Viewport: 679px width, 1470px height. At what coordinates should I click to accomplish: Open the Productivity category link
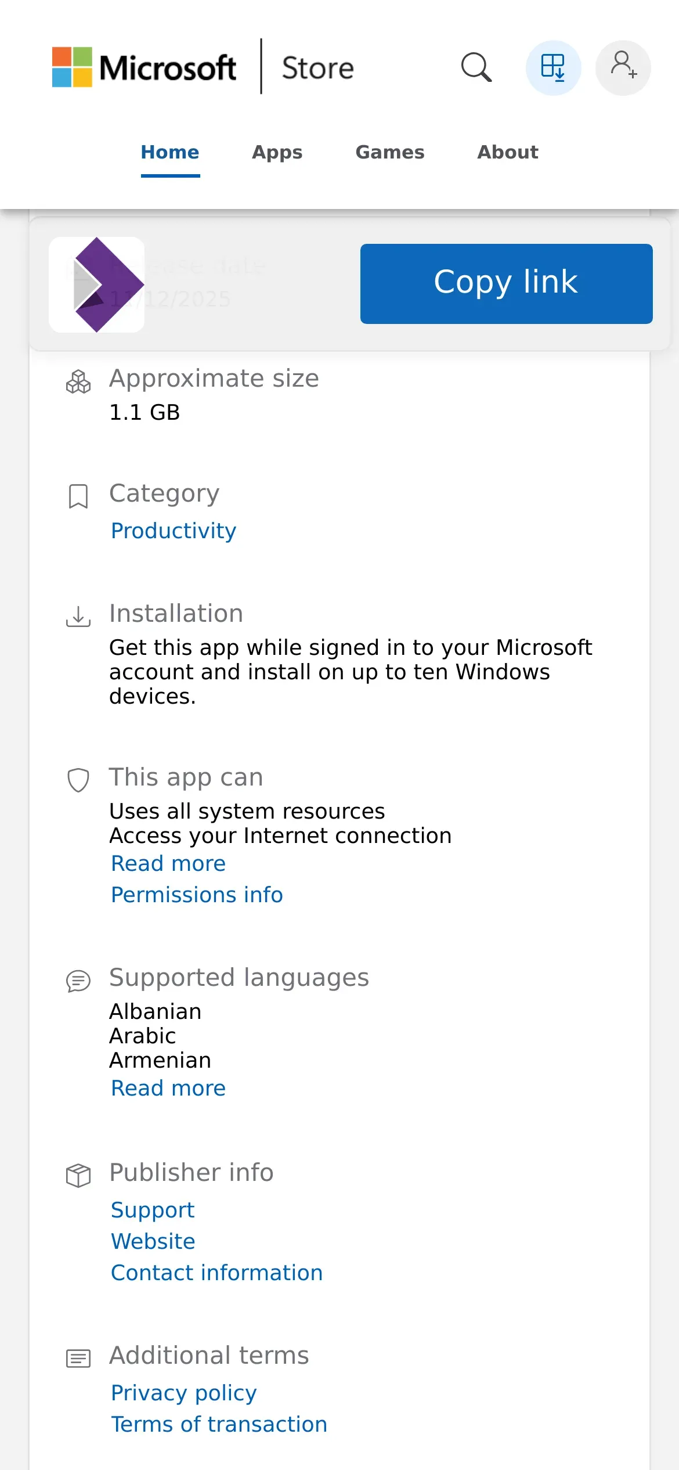174,531
